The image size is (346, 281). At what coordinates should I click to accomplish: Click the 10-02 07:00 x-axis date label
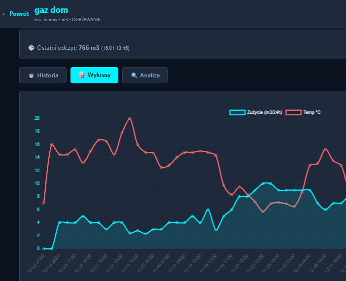(x=36, y=264)
